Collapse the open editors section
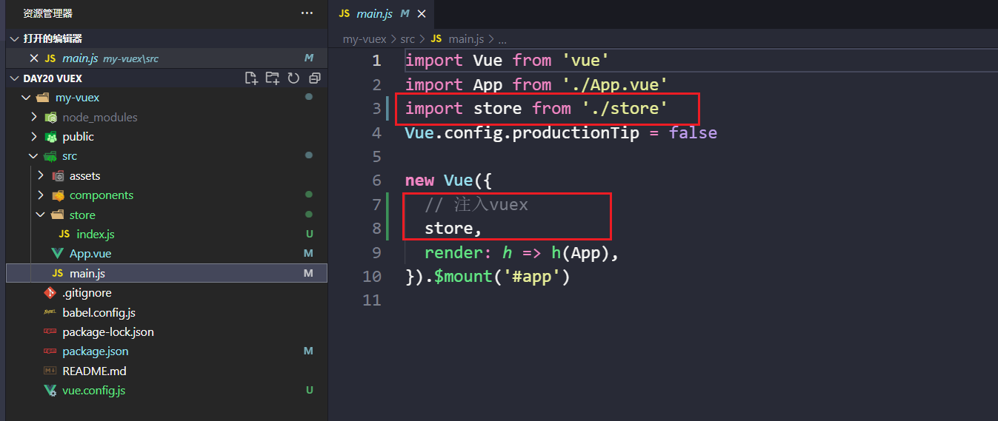Screen dimensions: 998x421 pyautogui.click(x=14, y=38)
